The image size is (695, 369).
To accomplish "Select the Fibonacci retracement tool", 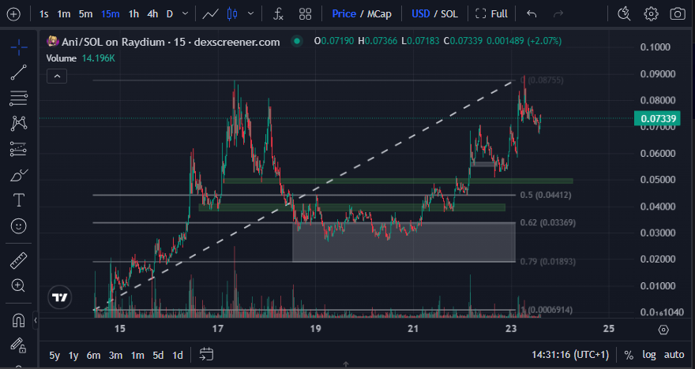I will [19, 98].
